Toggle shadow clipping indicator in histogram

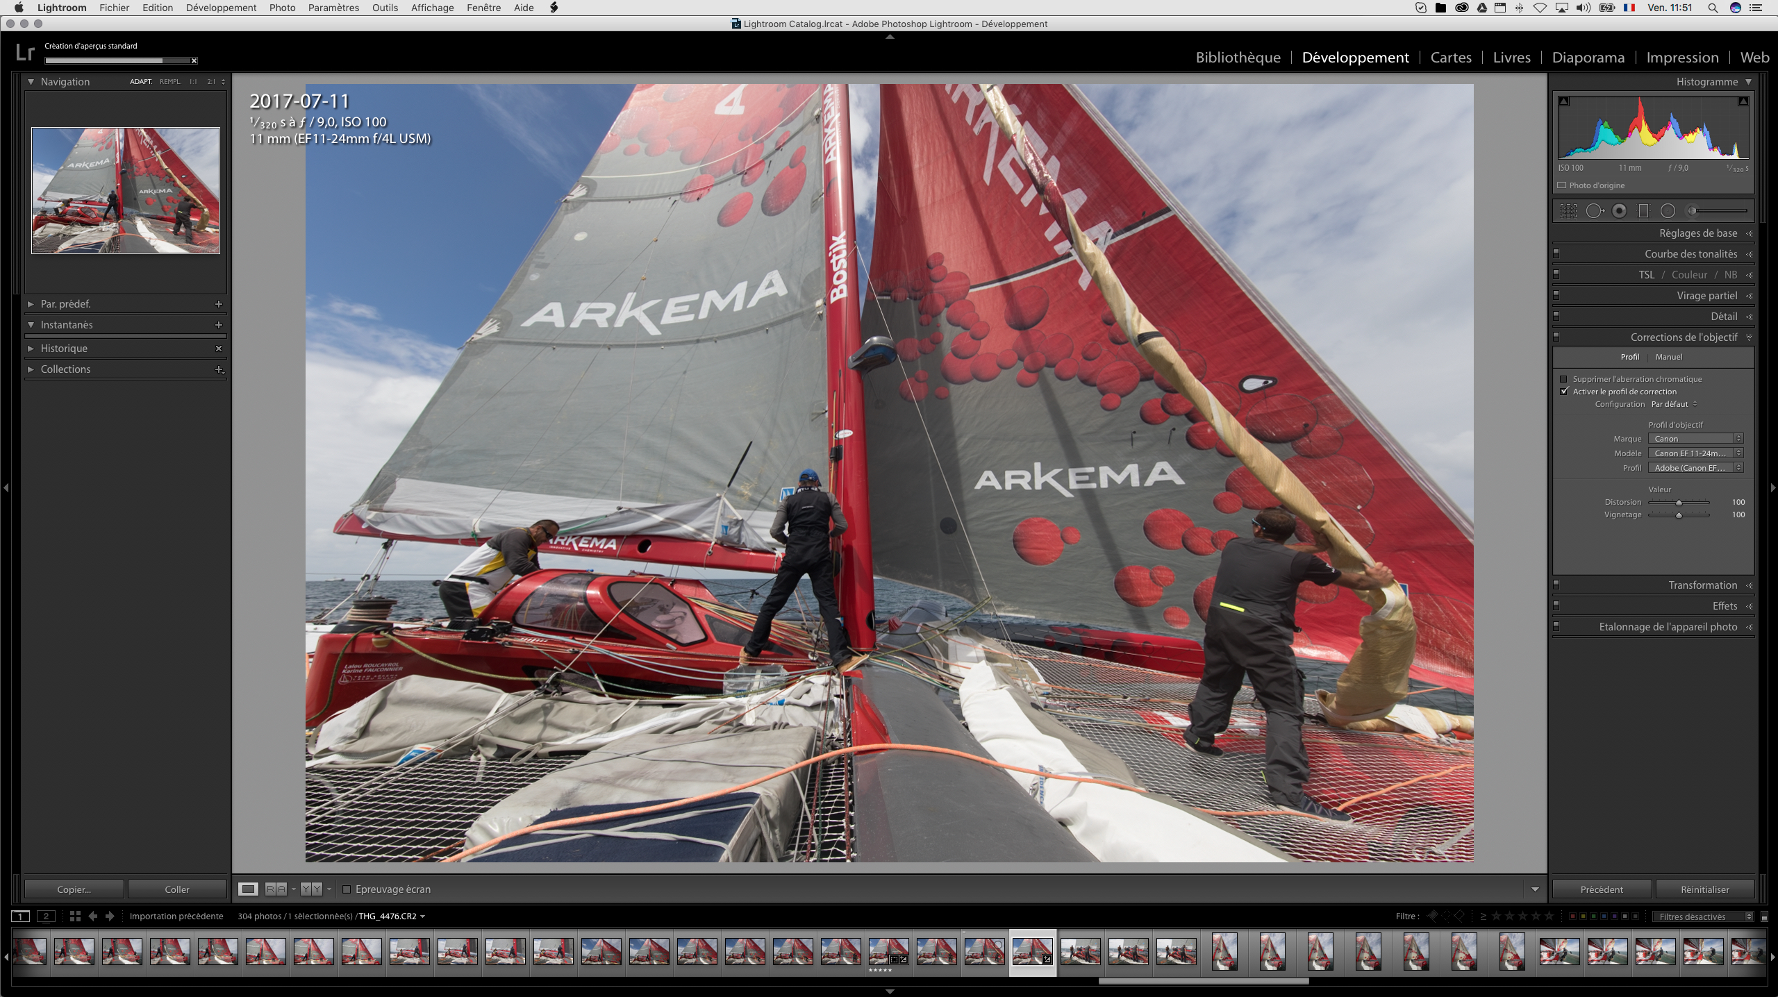(x=1564, y=101)
